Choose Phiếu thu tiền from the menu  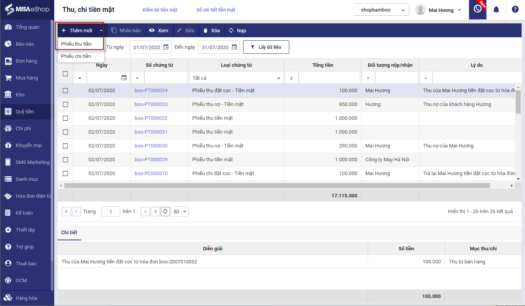click(76, 44)
